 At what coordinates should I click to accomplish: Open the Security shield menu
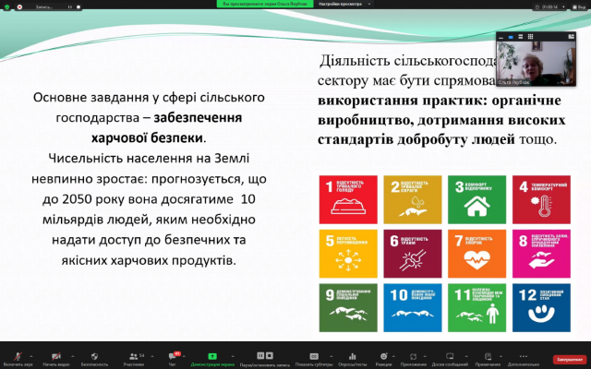(x=94, y=356)
